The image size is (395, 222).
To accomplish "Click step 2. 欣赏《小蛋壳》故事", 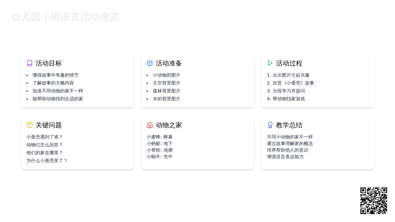I will tap(291, 83).
